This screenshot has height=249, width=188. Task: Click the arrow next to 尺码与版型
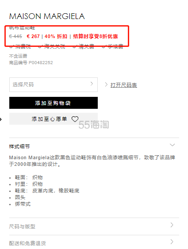coord(172,225)
